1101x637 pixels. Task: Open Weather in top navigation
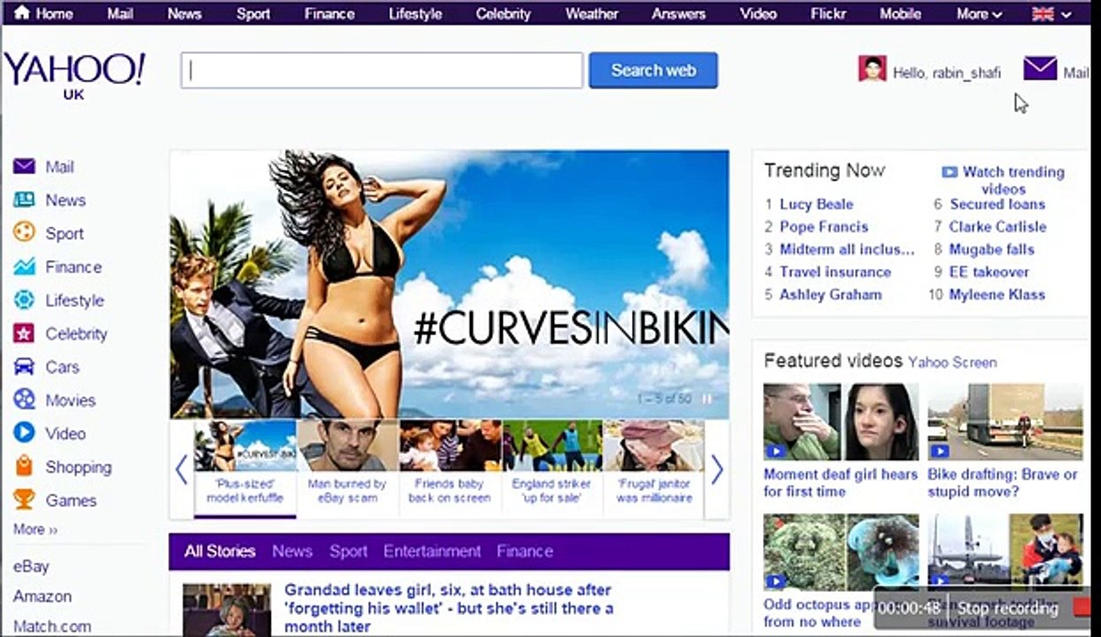tap(592, 13)
